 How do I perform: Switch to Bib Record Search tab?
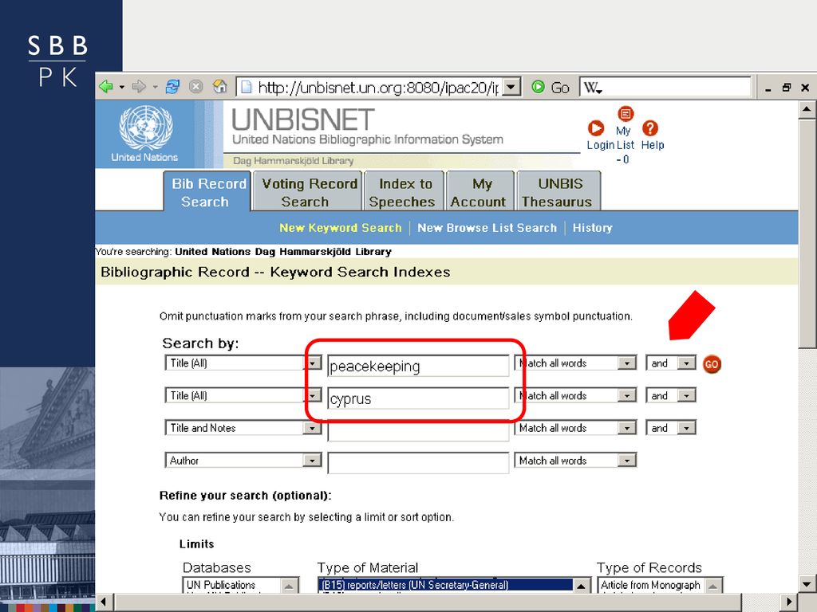point(207,192)
